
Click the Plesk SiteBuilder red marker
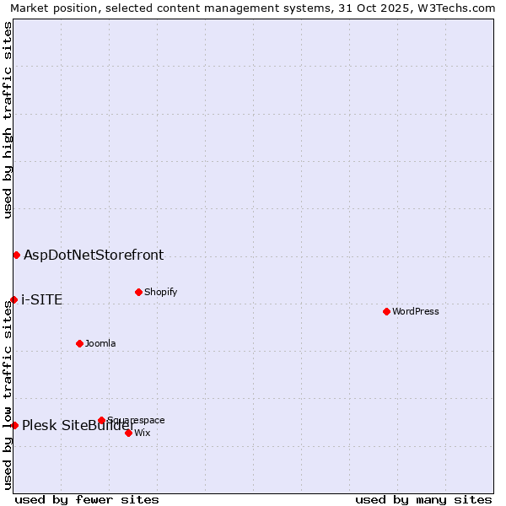(x=14, y=425)
